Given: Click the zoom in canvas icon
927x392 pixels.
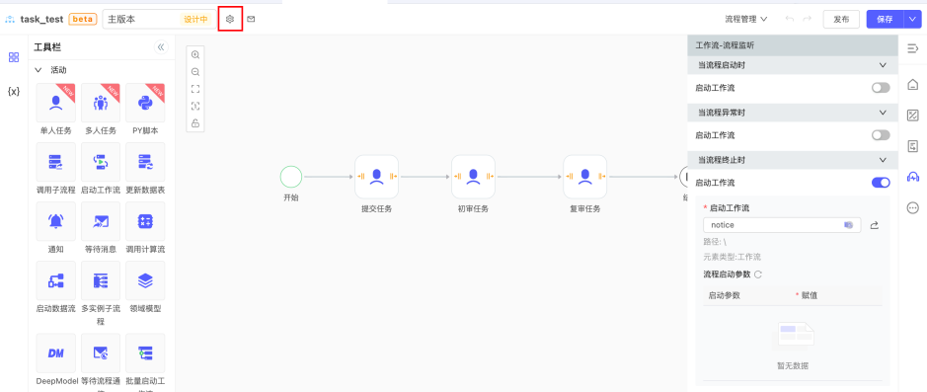Looking at the screenshot, I should click(x=195, y=54).
